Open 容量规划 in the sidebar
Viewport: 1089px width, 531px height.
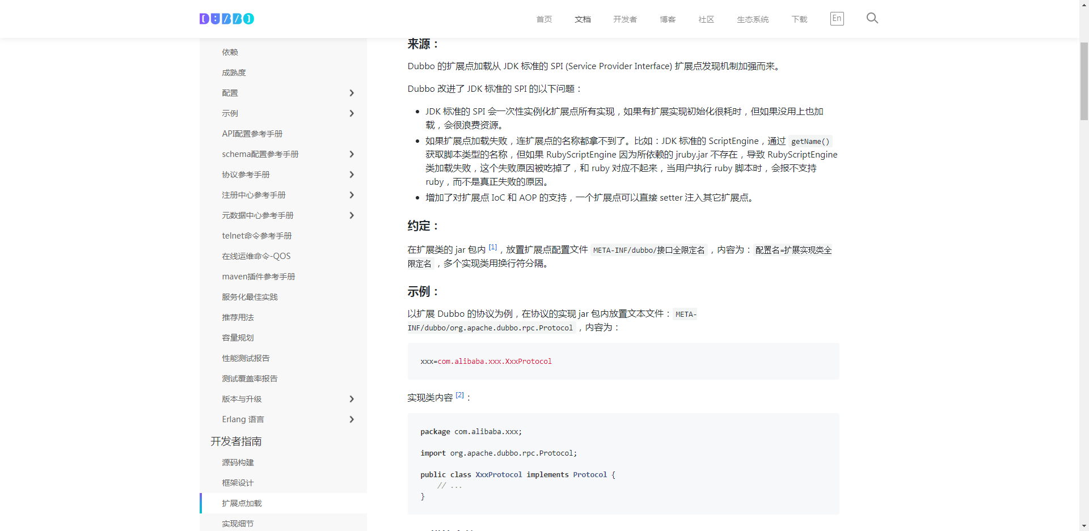point(238,338)
